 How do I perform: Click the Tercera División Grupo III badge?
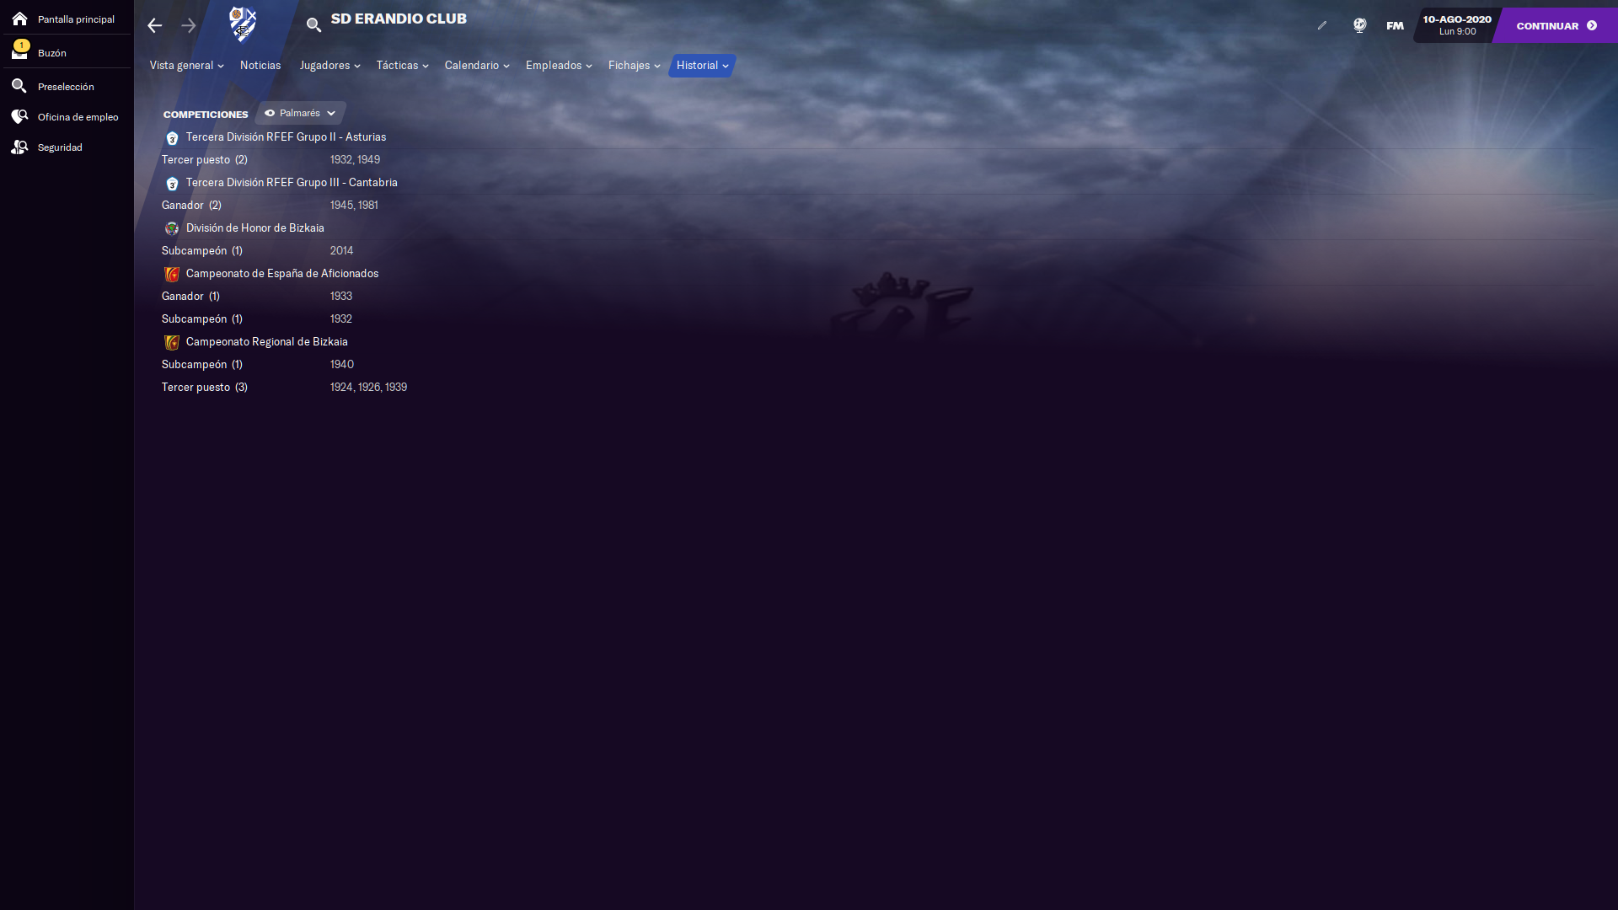point(172,183)
